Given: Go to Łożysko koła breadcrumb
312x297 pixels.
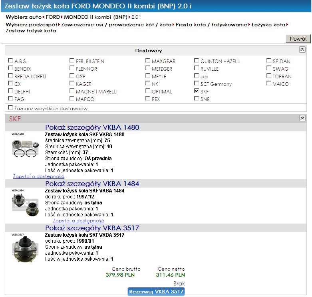Looking at the screenshot, I should point(268,25).
